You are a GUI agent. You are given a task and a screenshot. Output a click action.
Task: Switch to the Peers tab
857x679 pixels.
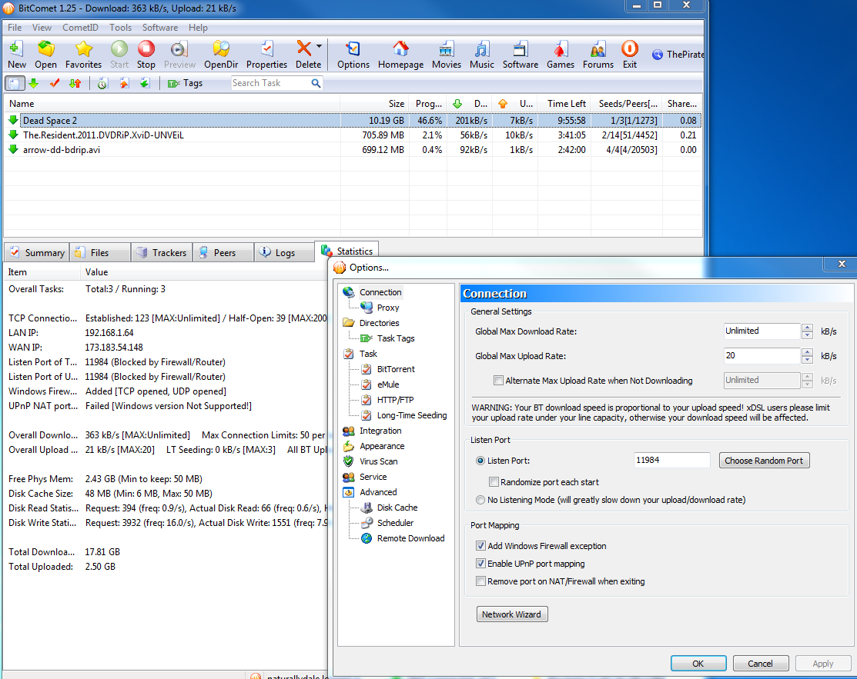pyautogui.click(x=223, y=253)
